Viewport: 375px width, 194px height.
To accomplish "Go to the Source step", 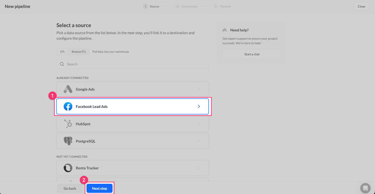I will [151, 7].
